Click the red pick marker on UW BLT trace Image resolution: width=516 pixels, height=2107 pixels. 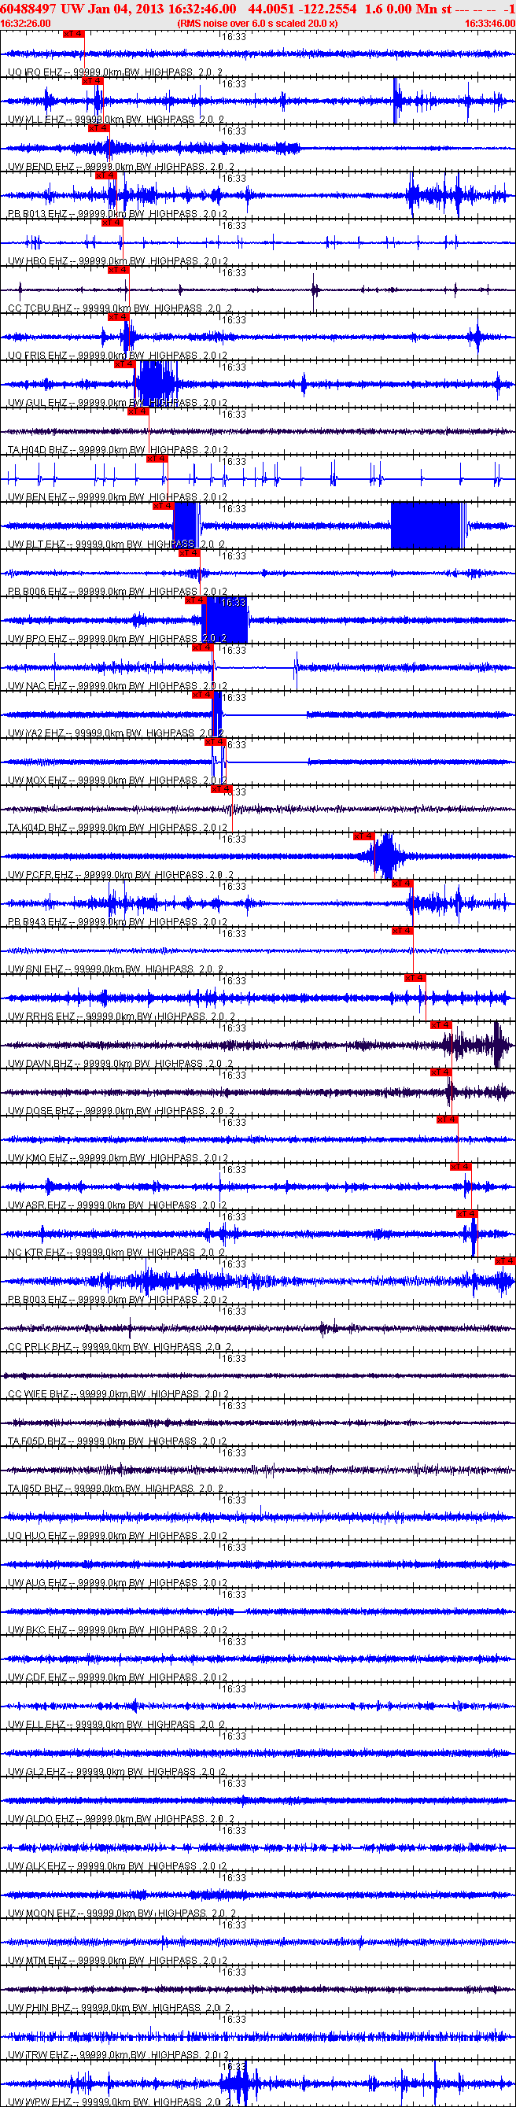tap(163, 505)
